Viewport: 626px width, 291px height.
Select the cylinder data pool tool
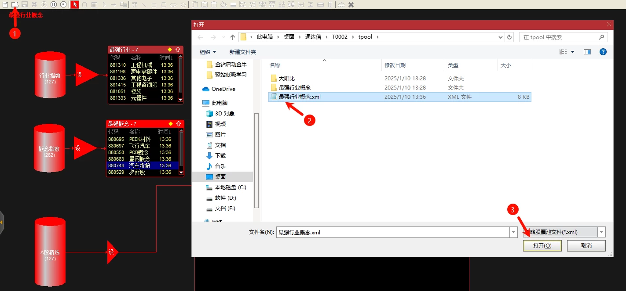pyautogui.click(x=84, y=4)
